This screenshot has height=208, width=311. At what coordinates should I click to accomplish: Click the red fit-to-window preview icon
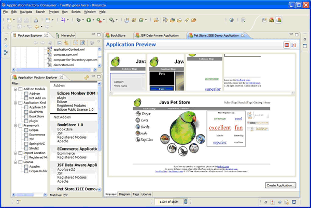[287, 45]
